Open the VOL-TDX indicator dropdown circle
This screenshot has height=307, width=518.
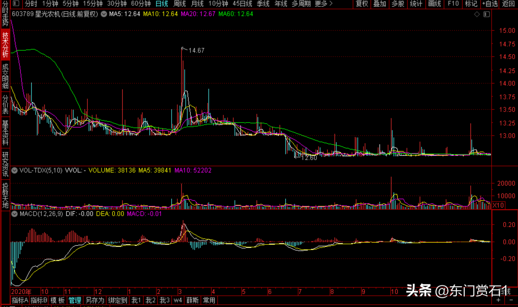[x=15, y=171]
